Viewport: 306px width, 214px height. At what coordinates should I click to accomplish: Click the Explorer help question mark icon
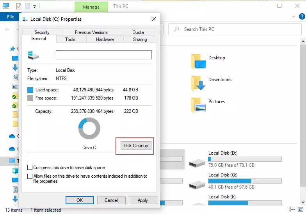click(x=302, y=16)
